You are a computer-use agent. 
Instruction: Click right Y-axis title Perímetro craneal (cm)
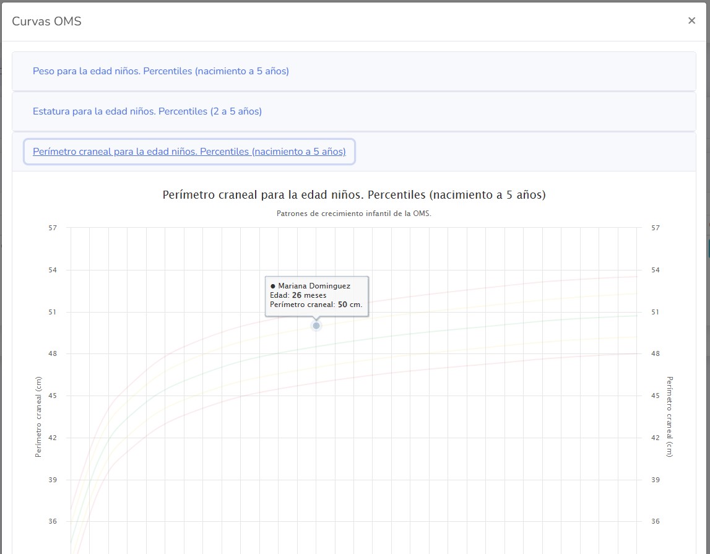point(669,417)
